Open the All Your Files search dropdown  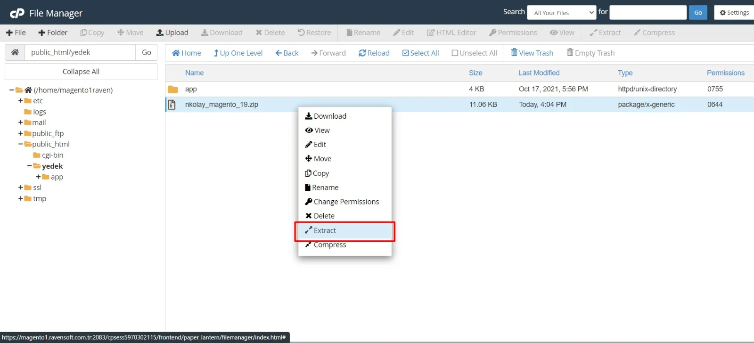coord(562,13)
